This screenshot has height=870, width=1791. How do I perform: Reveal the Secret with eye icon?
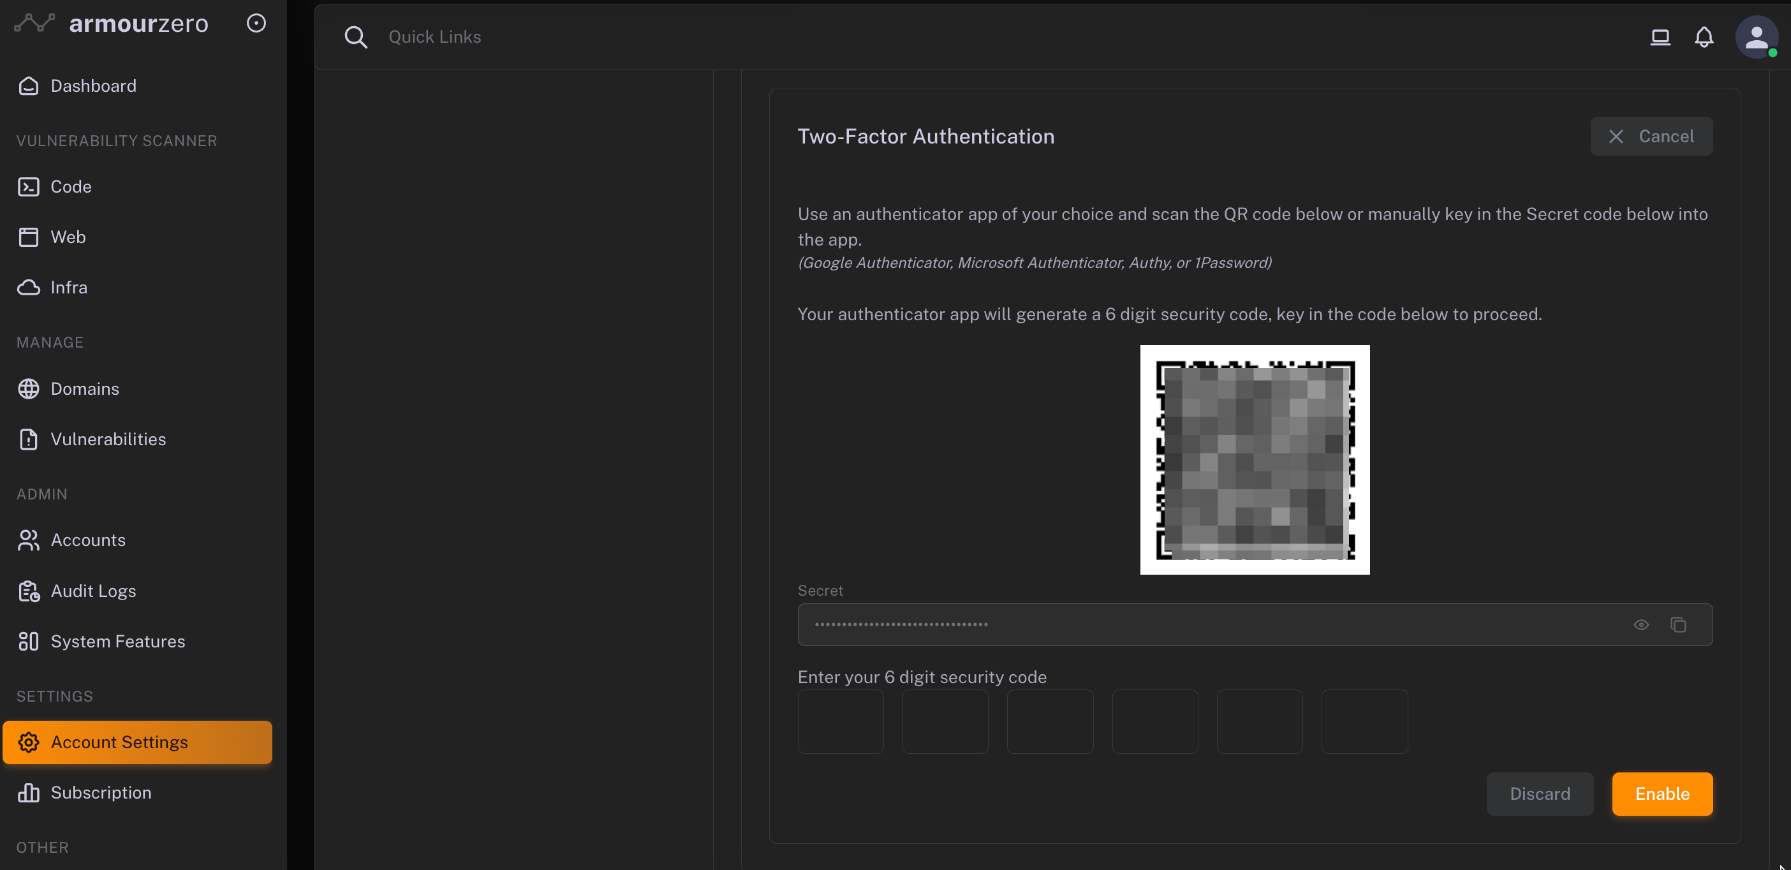[x=1641, y=624]
